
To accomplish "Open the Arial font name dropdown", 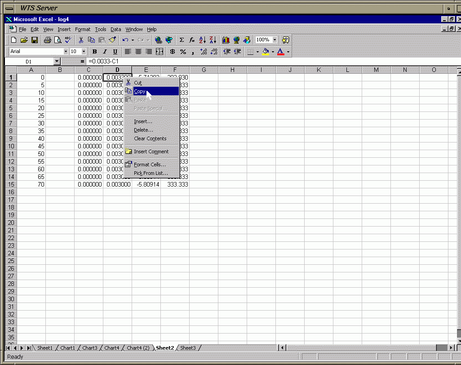I will [x=66, y=52].
